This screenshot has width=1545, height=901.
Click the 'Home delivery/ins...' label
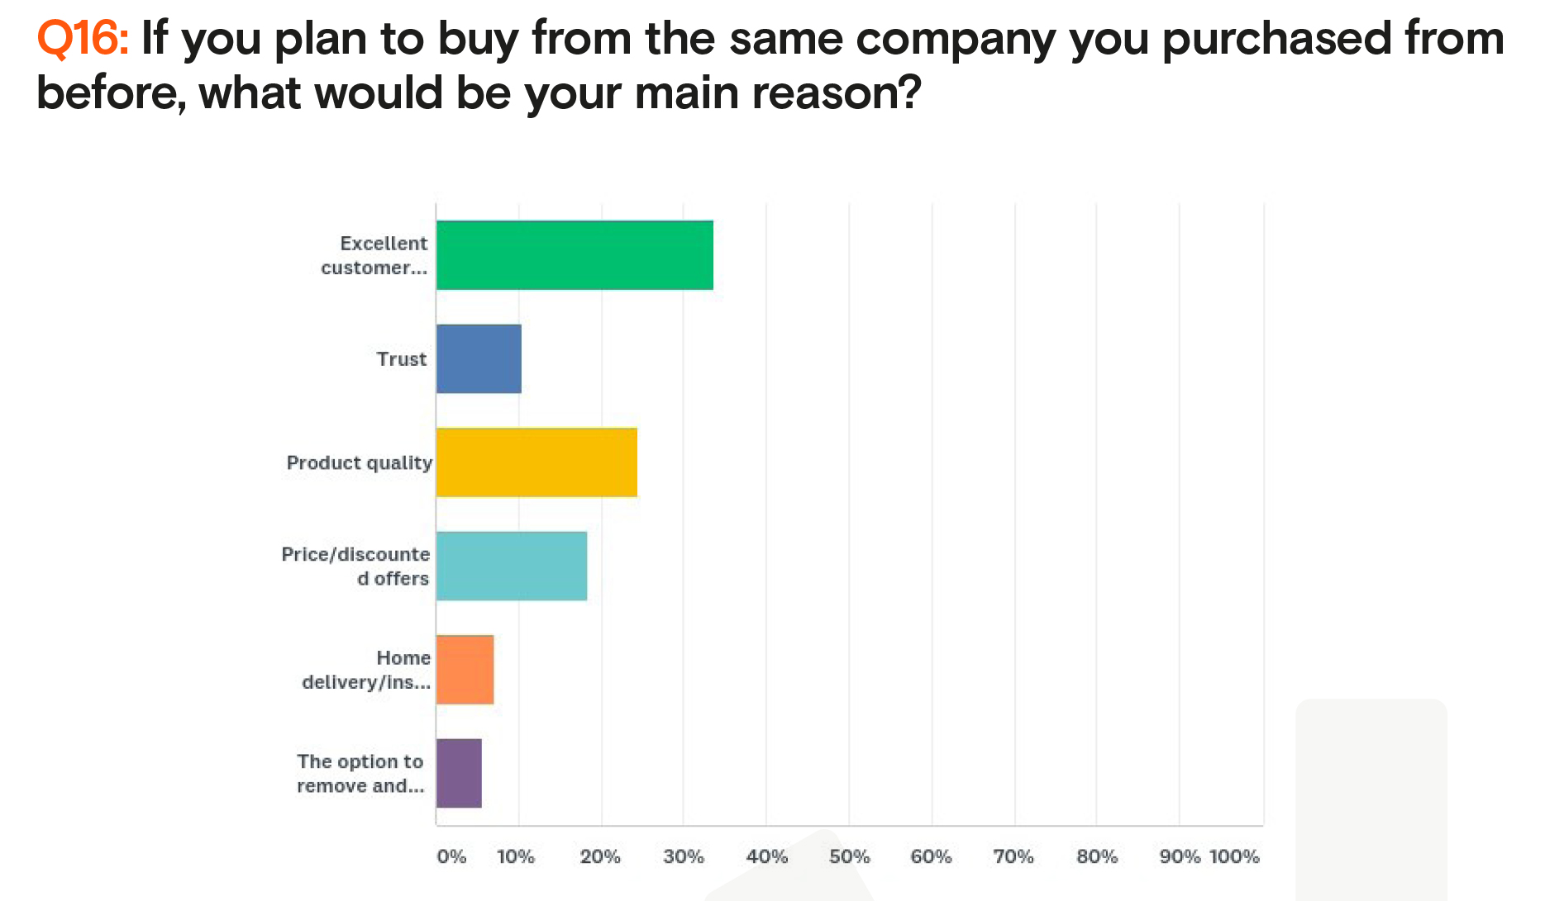point(366,670)
